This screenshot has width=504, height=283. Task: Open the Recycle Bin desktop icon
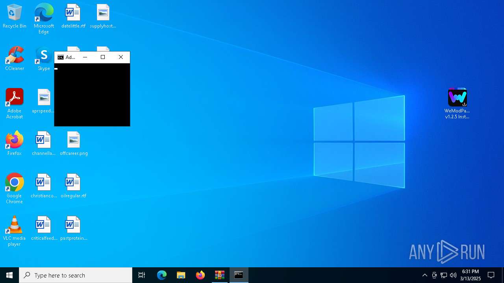click(15, 17)
